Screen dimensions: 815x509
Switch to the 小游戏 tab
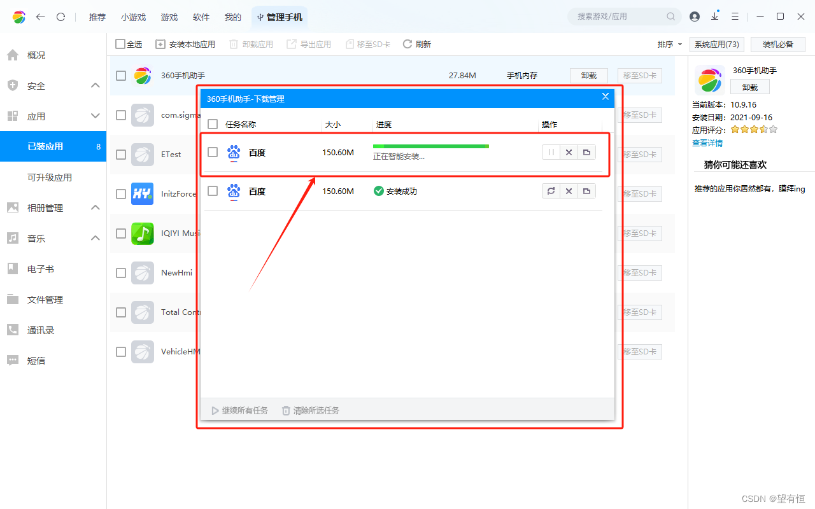[x=133, y=17]
